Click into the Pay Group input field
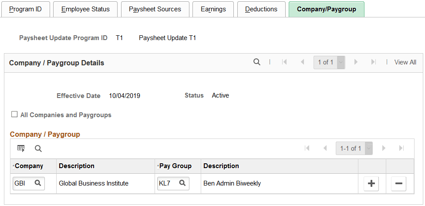The width and height of the screenshot is (425, 206). point(169,183)
